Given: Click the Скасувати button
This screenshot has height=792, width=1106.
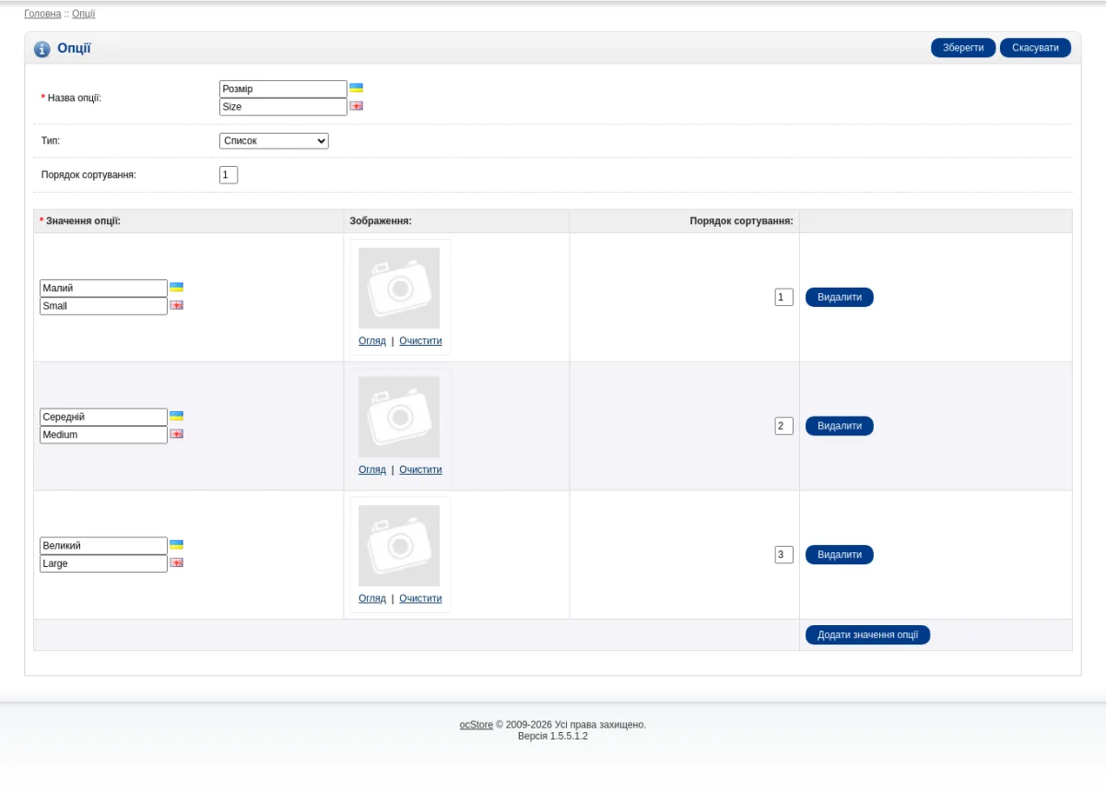Looking at the screenshot, I should click(1035, 48).
